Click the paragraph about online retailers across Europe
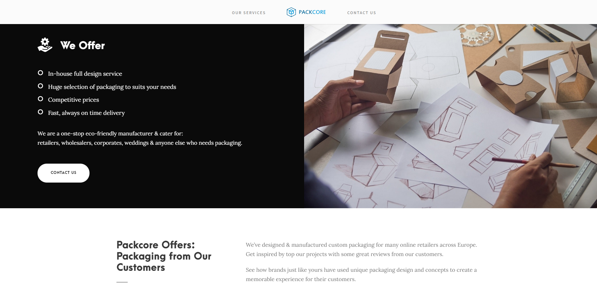Screen dimensions: 597x300 click(361, 249)
